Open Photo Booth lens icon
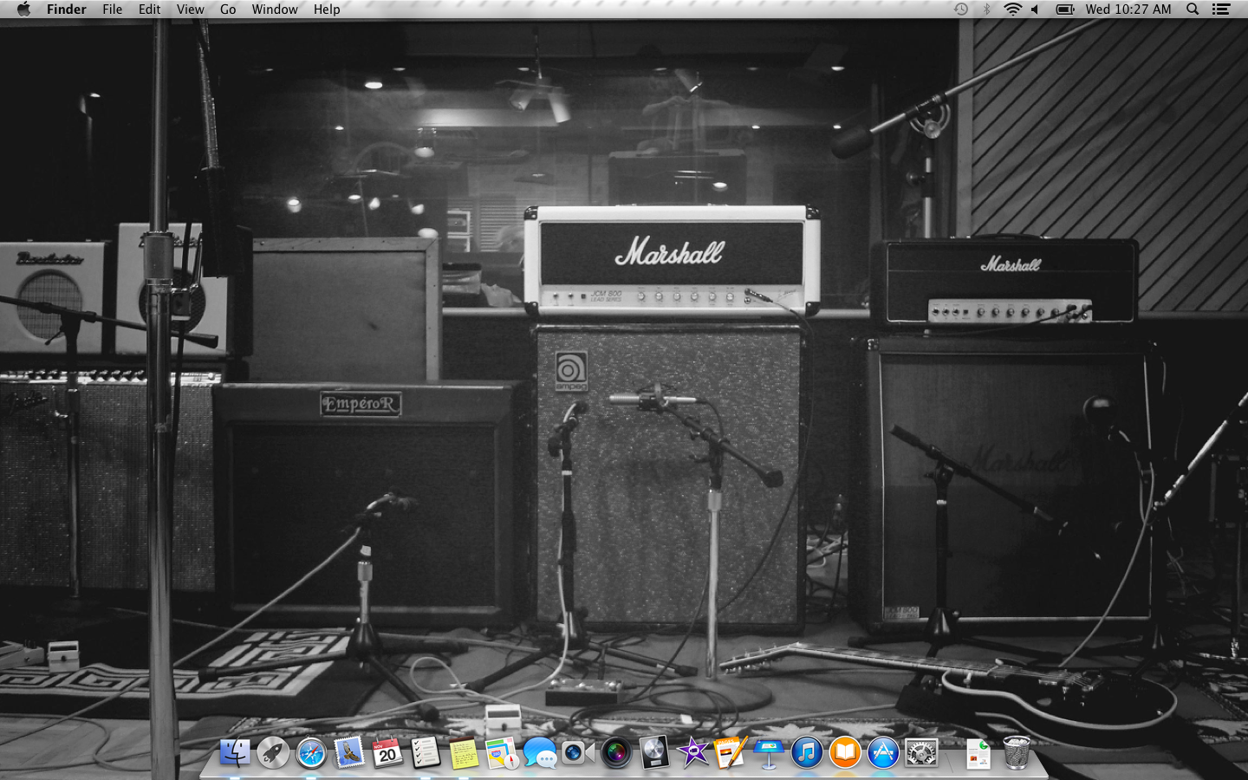 pos(616,752)
